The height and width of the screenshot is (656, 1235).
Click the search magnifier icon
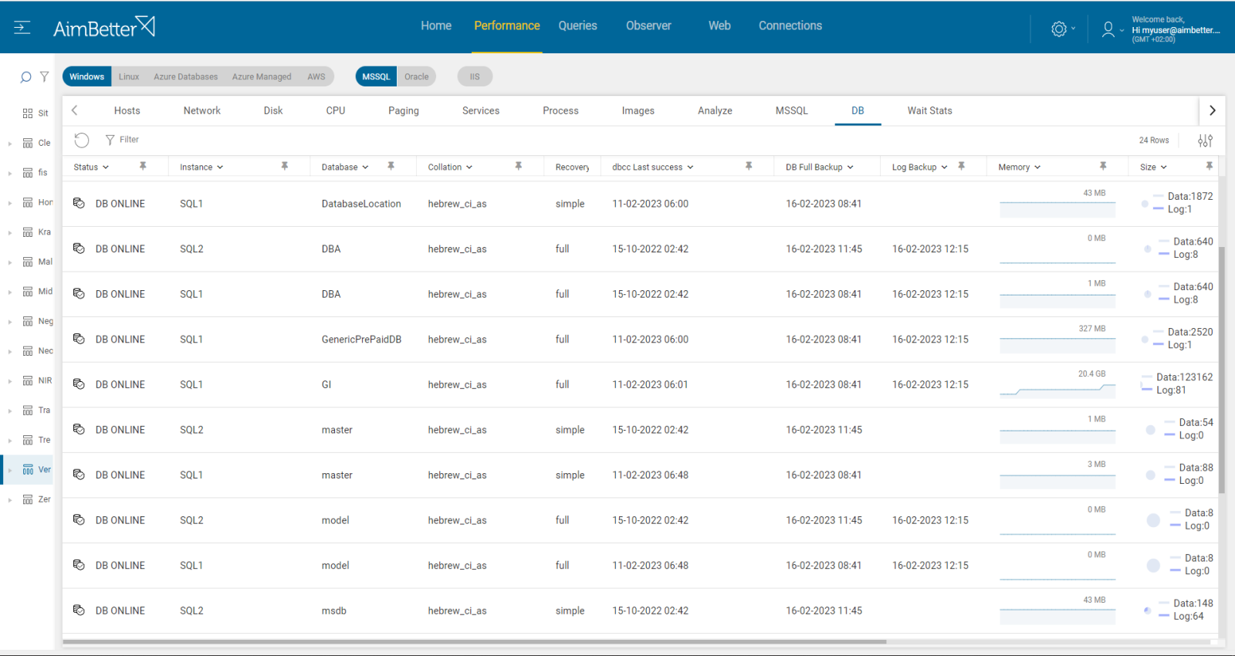(25, 77)
